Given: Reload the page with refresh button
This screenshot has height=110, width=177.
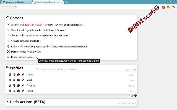Looking at the screenshot, I should tap(11, 7).
